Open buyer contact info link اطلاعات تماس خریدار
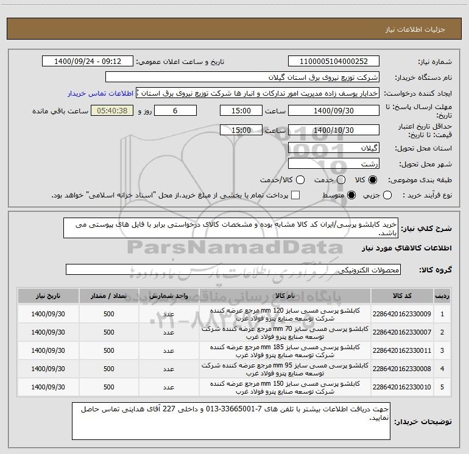The image size is (469, 454). click(x=100, y=93)
